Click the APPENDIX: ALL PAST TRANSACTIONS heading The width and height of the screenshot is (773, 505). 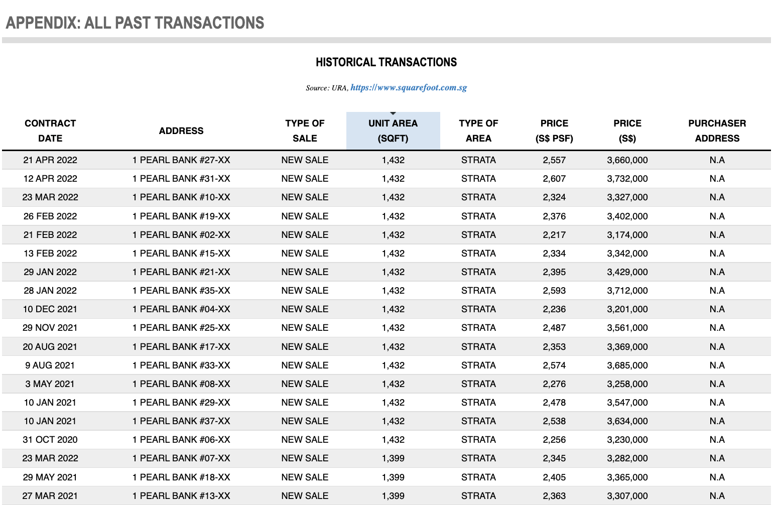tap(135, 23)
